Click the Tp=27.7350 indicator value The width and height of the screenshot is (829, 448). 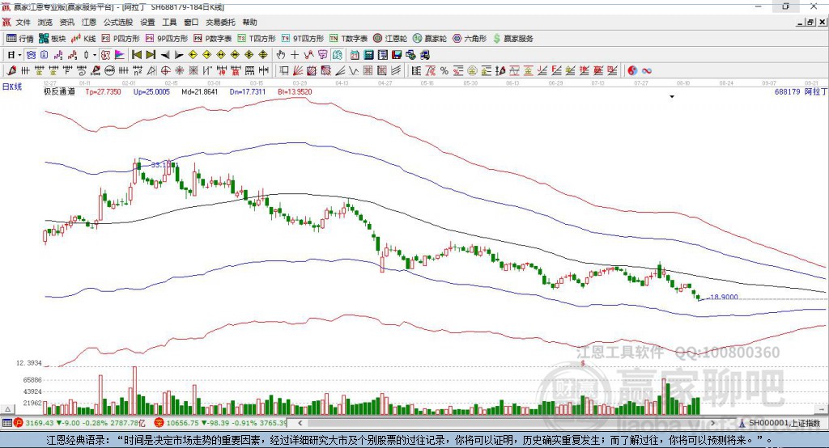point(103,91)
